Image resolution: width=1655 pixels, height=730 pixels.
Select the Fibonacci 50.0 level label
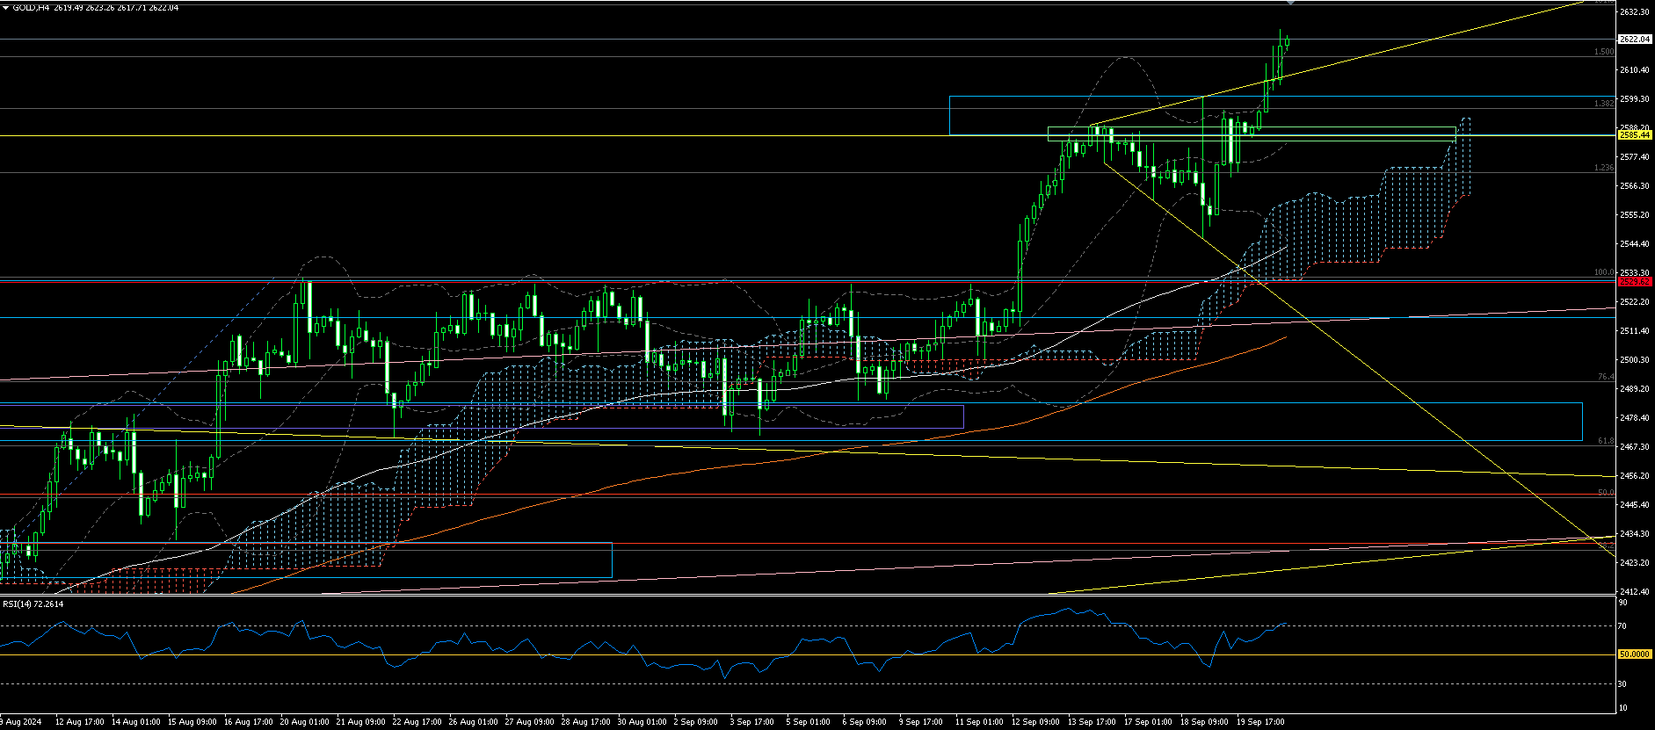click(x=1606, y=493)
